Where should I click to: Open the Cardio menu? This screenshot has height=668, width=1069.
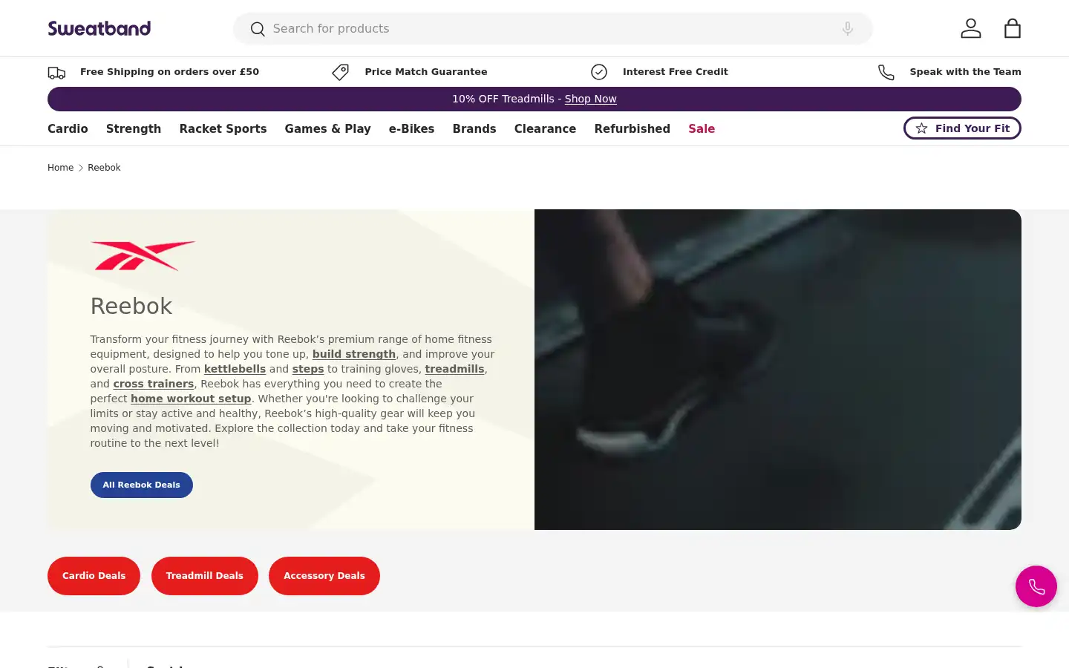click(x=68, y=128)
